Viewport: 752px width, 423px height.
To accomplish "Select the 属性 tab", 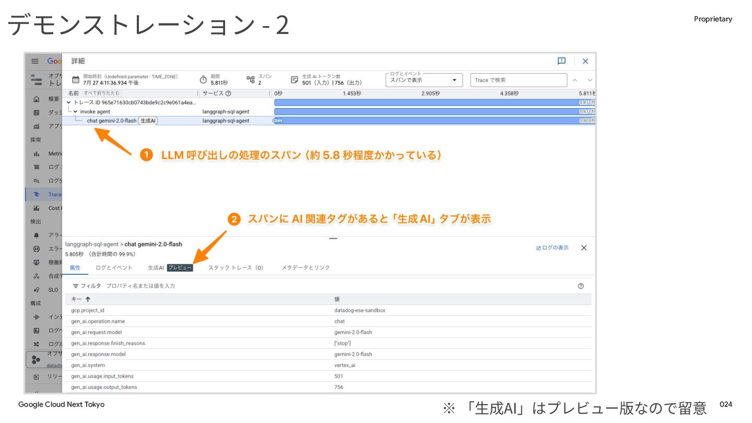I will (x=75, y=267).
